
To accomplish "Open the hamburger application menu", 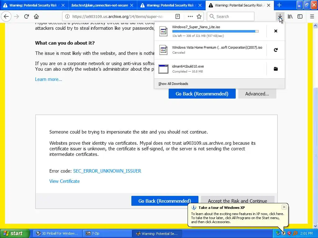I will 312,16.
